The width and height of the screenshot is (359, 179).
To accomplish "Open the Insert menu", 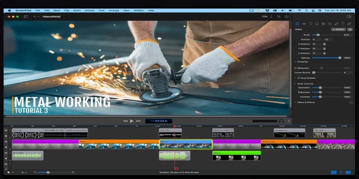I will 77,10.
